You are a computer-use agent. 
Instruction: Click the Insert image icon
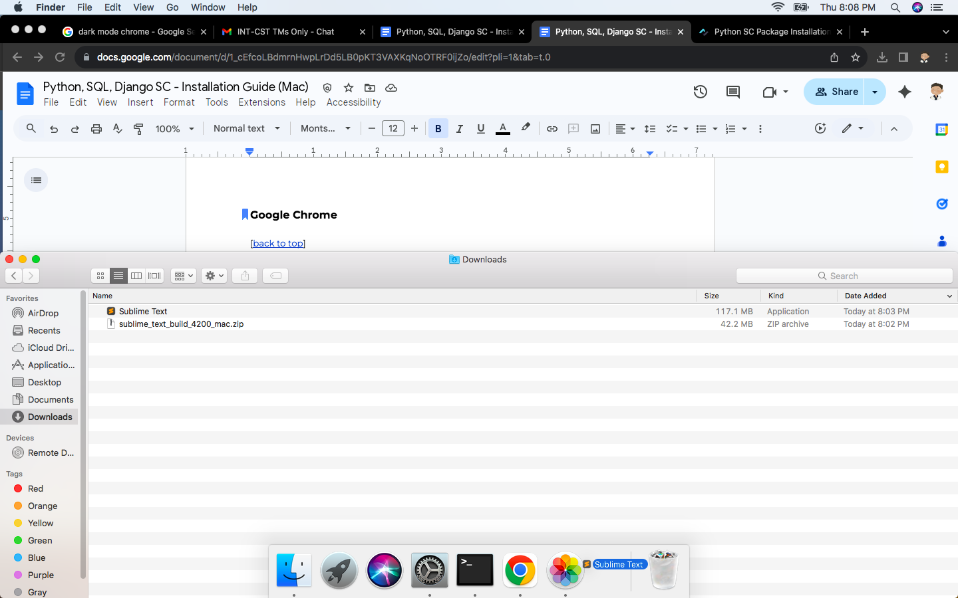595,129
